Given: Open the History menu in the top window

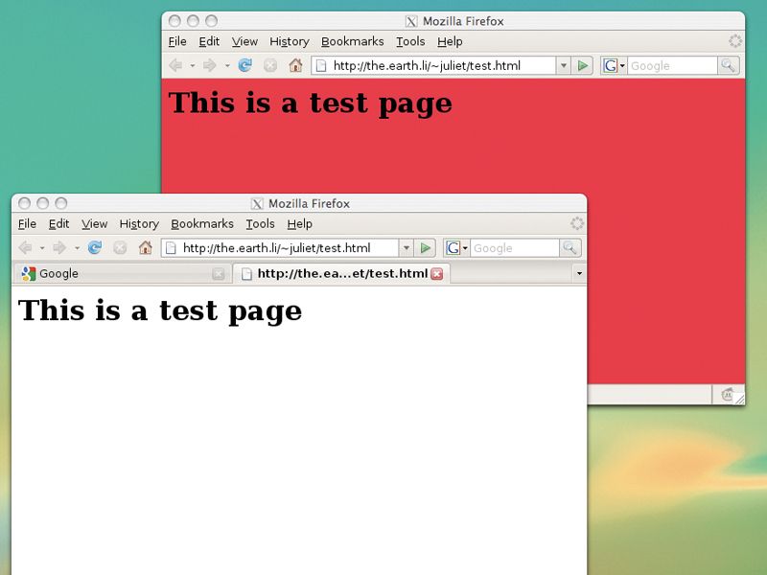Looking at the screenshot, I should click(x=290, y=41).
